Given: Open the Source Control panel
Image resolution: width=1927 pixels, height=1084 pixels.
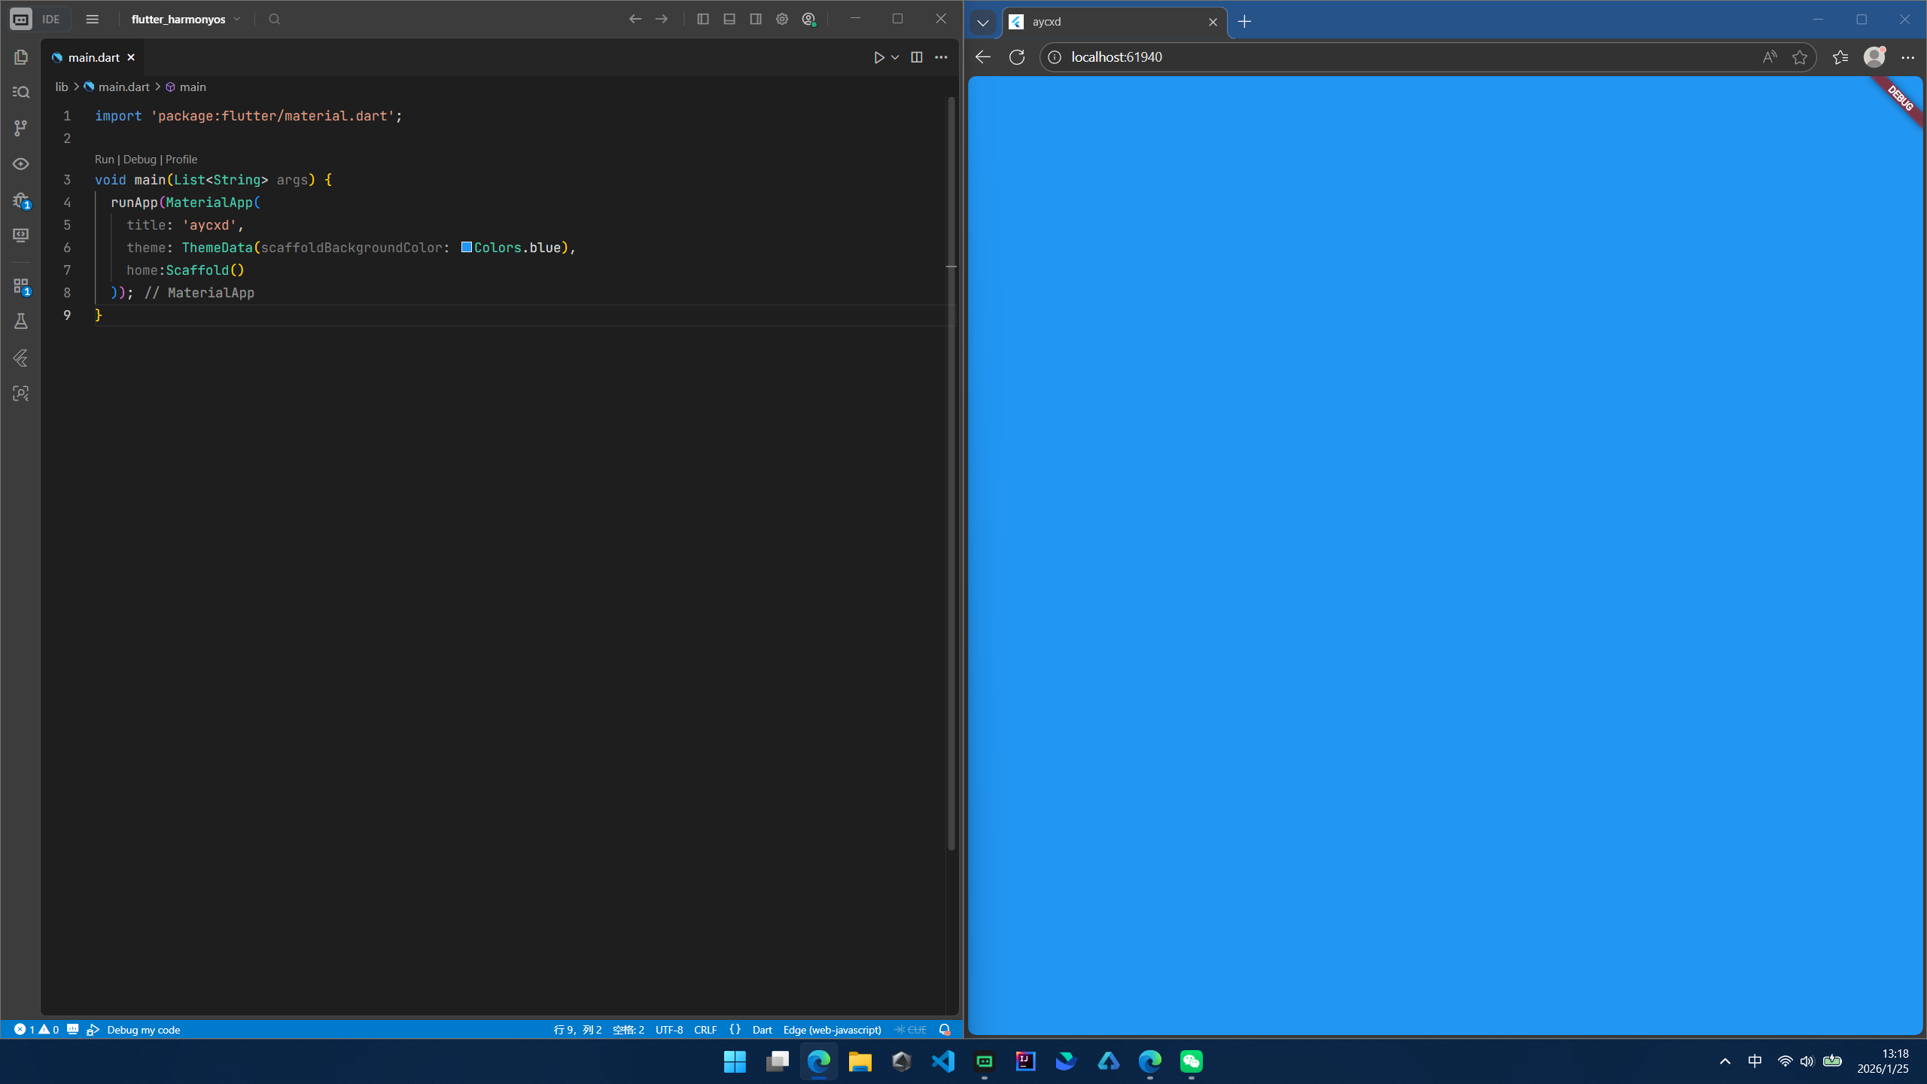Looking at the screenshot, I should pos(21,128).
